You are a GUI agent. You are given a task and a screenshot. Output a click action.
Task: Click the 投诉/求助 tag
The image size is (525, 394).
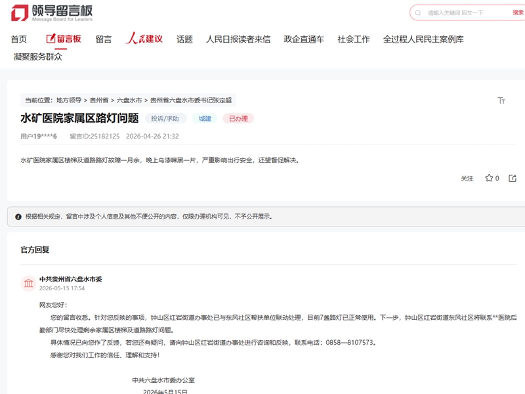(165, 118)
